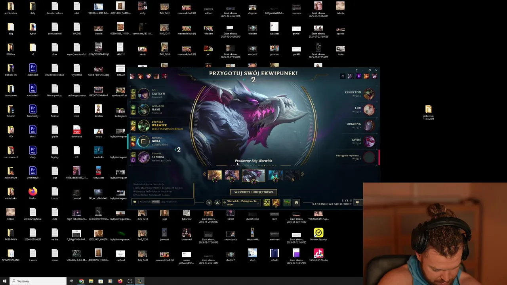Click empty Wróg 5 enemy slot
The width and height of the screenshot is (507, 285).
(369, 157)
